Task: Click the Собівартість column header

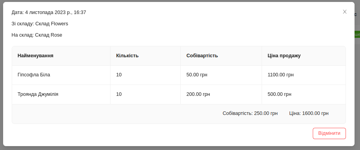Action: click(x=202, y=56)
